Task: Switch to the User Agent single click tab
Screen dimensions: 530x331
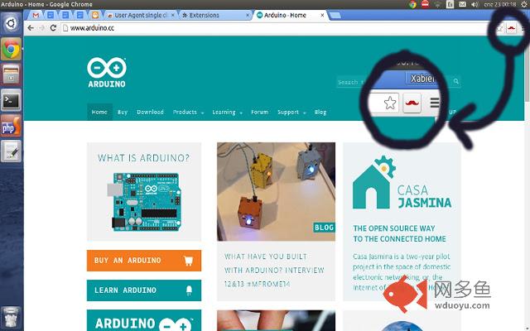Action: (137, 15)
